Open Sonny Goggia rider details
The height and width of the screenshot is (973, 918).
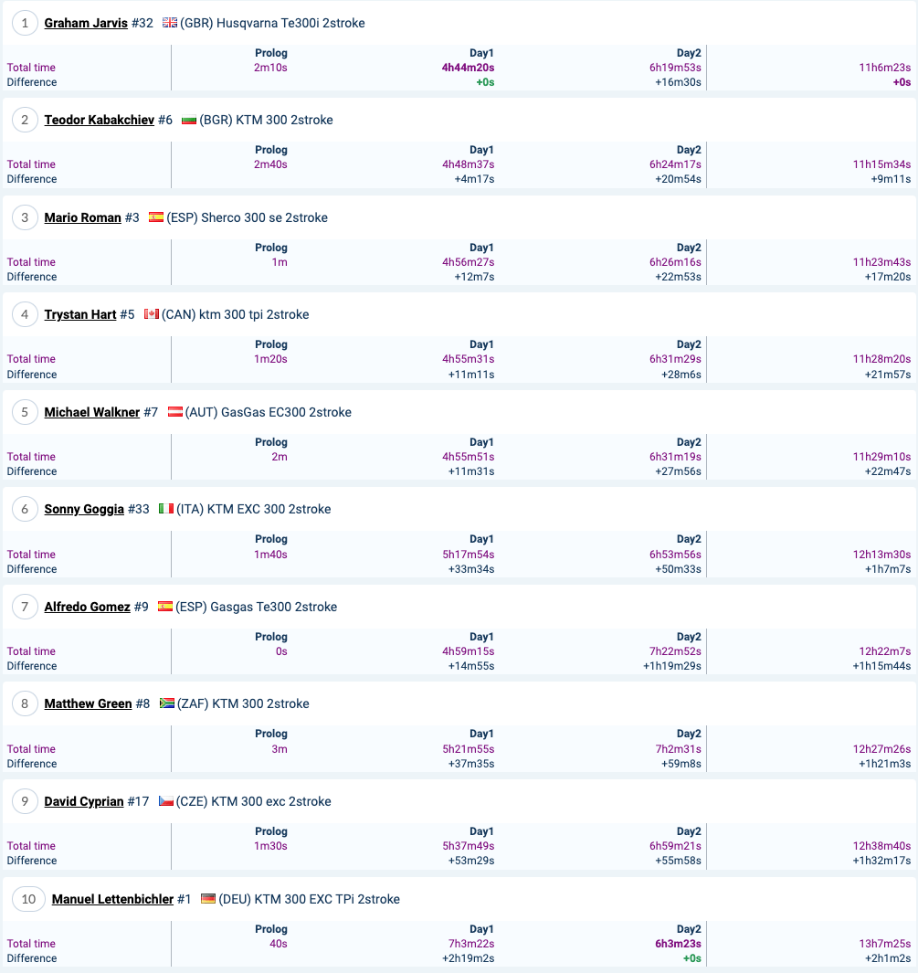tap(84, 509)
